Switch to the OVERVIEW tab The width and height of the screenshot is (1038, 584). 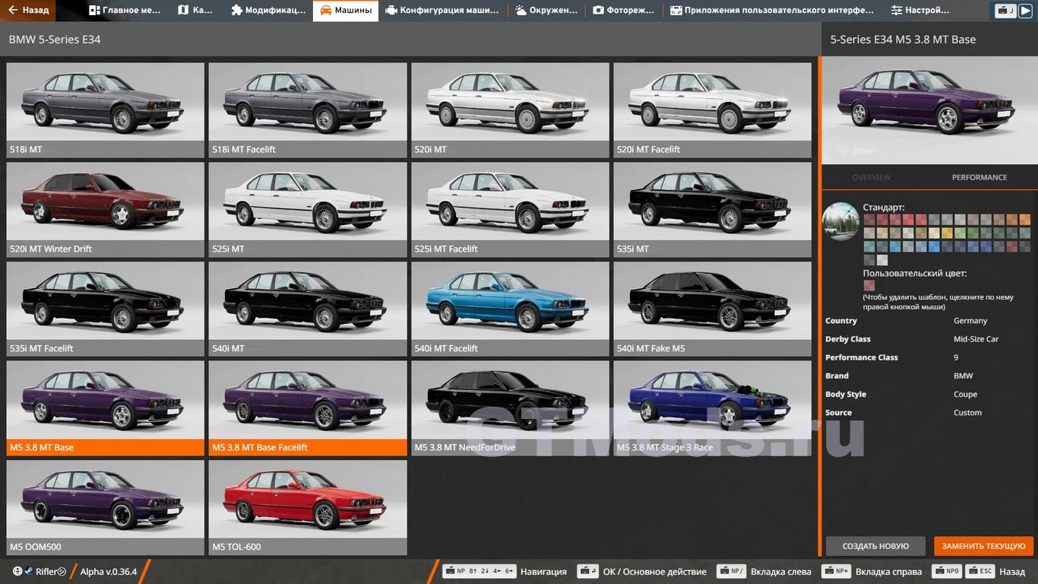tap(871, 177)
